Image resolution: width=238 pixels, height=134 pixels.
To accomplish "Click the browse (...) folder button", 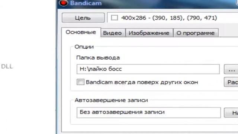I will 231,69.
